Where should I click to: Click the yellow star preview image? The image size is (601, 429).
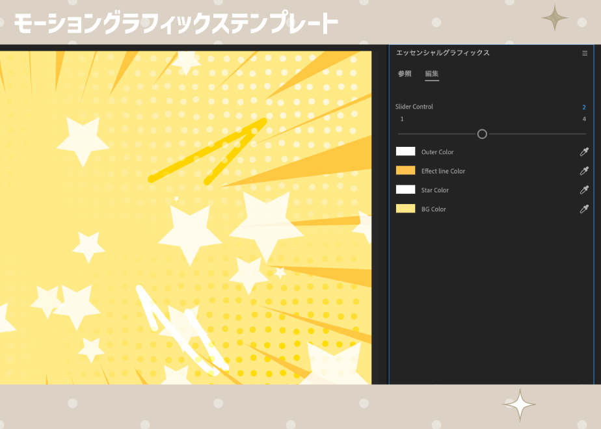coord(185,218)
